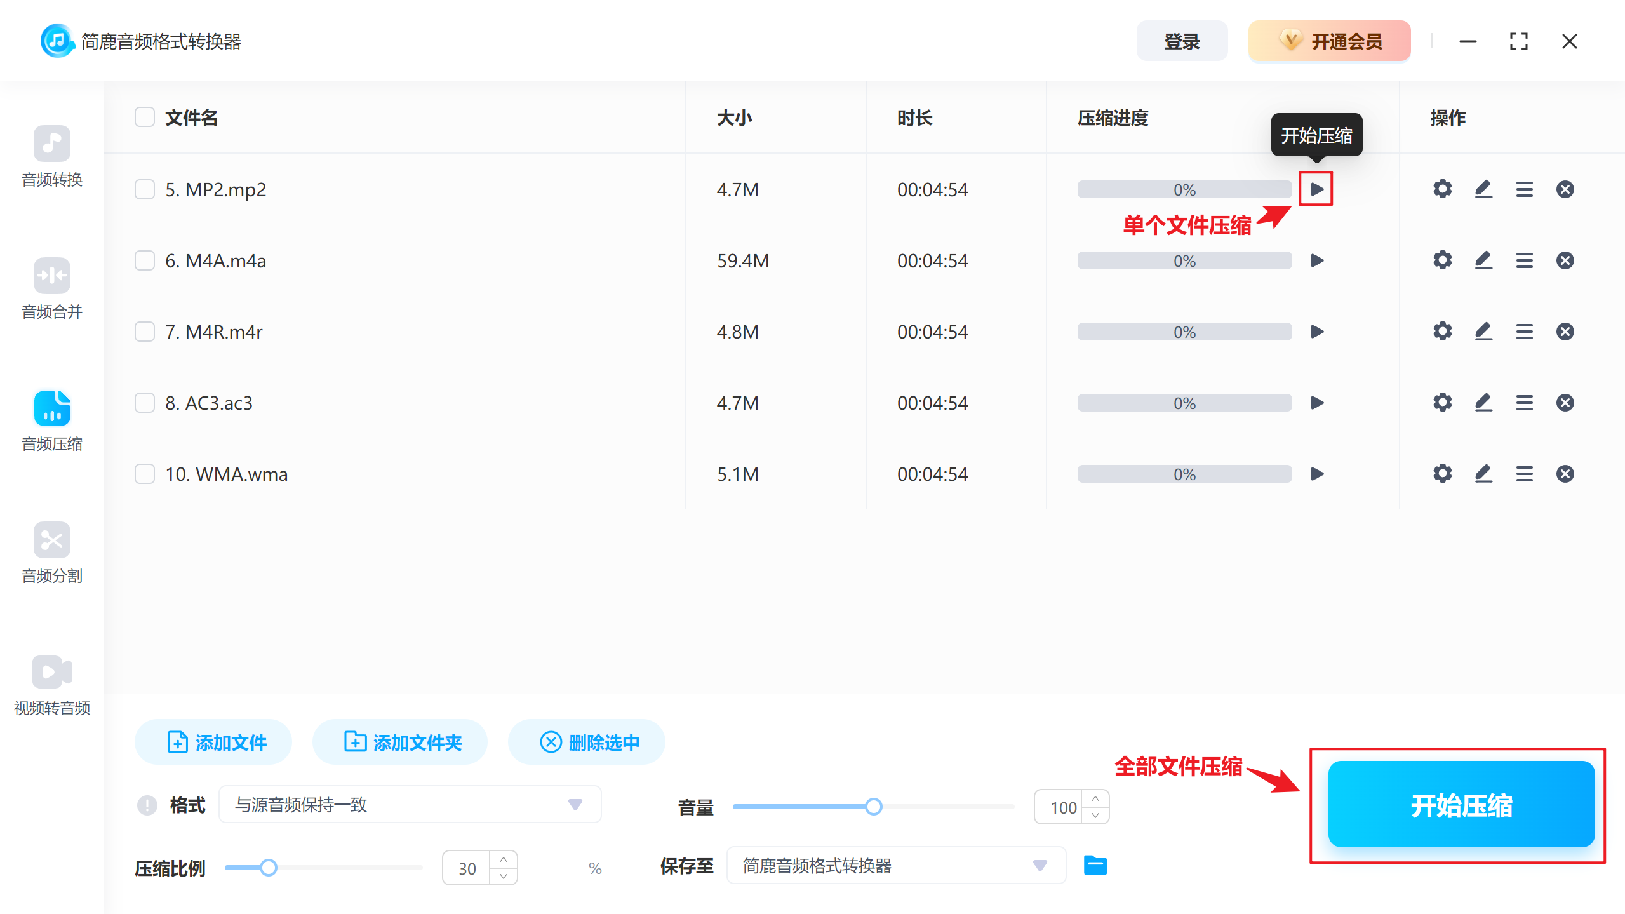Image resolution: width=1625 pixels, height=914 pixels.
Task: Open the detail list icon for AC3.ac3
Action: click(1524, 402)
